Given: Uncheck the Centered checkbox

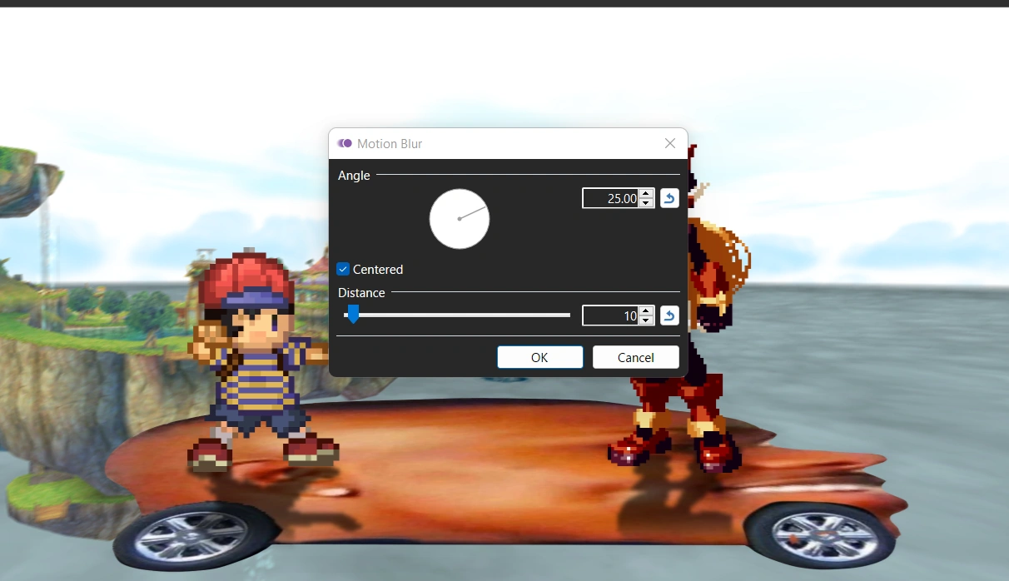Looking at the screenshot, I should coord(343,269).
